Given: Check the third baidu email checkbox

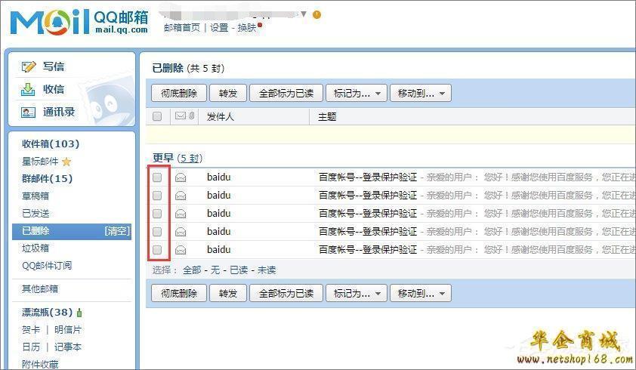Looking at the screenshot, I should (x=157, y=214).
